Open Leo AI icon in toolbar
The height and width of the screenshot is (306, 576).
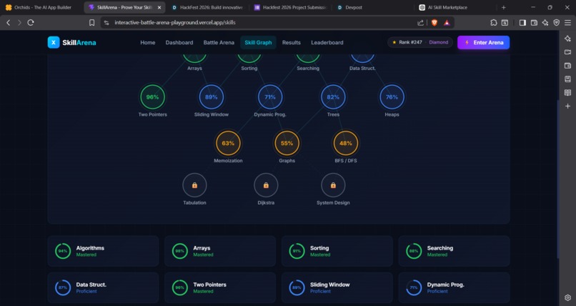click(545, 22)
